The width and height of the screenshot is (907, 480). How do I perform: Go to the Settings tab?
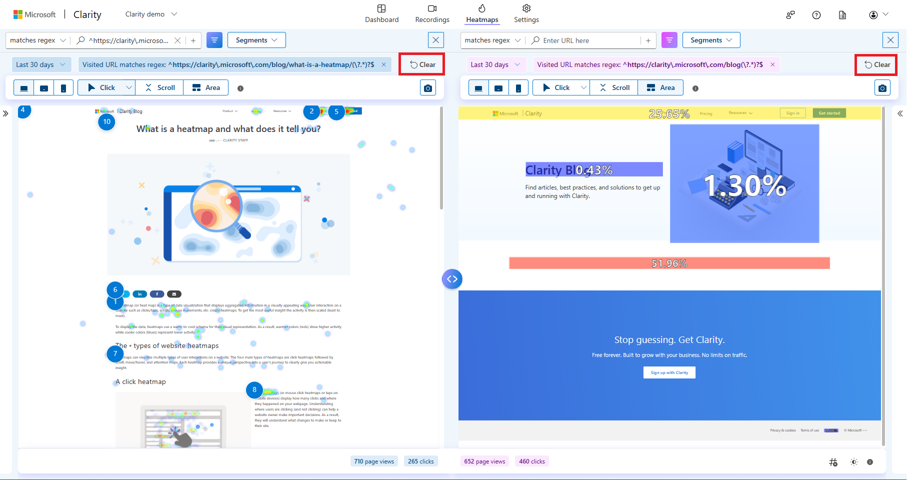point(526,14)
